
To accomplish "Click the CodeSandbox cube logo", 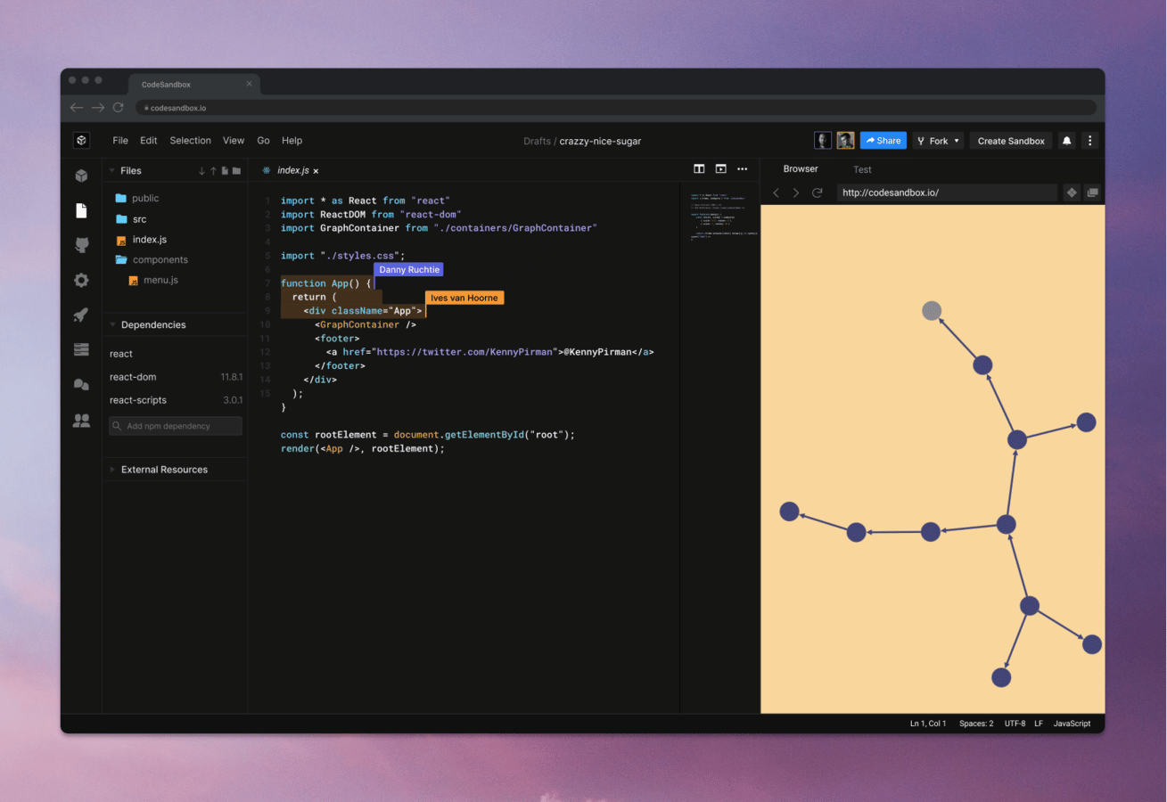I will (81, 141).
